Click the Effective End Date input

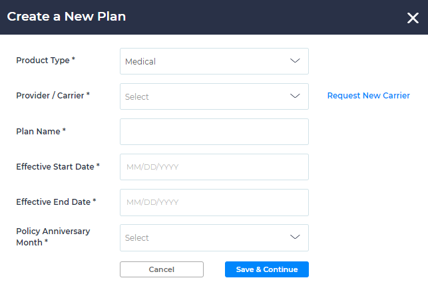click(214, 202)
